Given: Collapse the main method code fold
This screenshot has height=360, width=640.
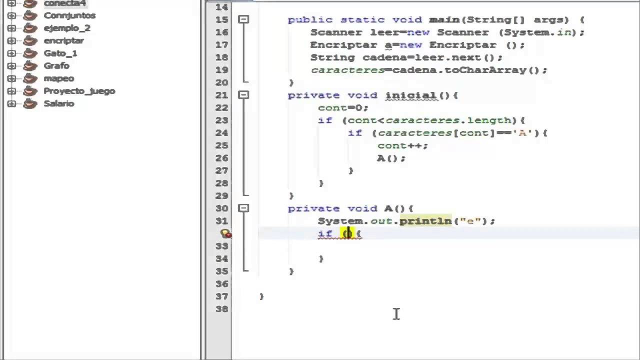Looking at the screenshot, I should [x=243, y=19].
